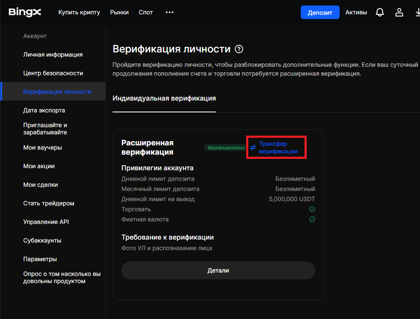Click Требование к верификации heading
The width and height of the screenshot is (420, 319).
[167, 237]
